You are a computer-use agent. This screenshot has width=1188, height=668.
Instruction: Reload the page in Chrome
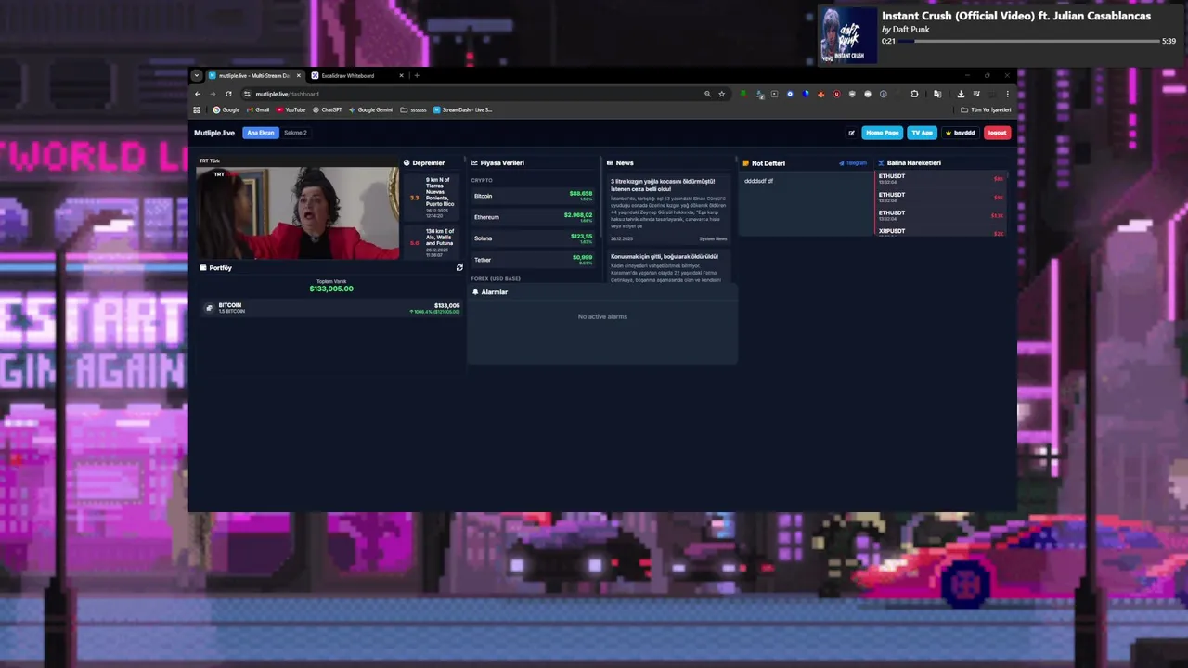pyautogui.click(x=228, y=94)
